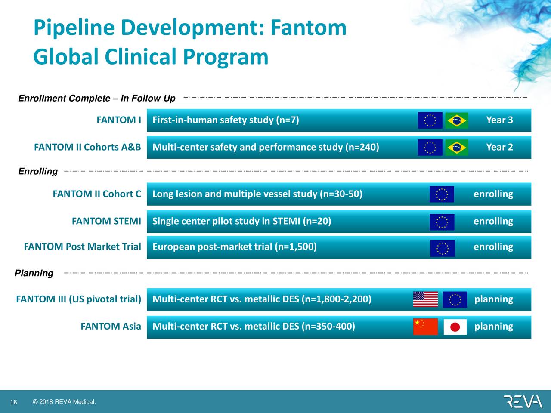
Task: Click the EU flag in FANTOM III row
Action: point(455,300)
